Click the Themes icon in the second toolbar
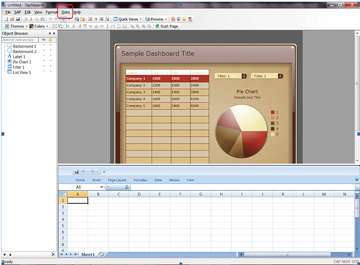This screenshot has height=265, width=360. pyautogui.click(x=7, y=26)
